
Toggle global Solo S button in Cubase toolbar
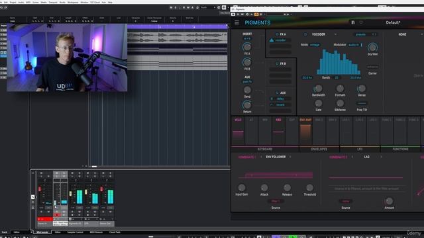(x=175, y=7)
